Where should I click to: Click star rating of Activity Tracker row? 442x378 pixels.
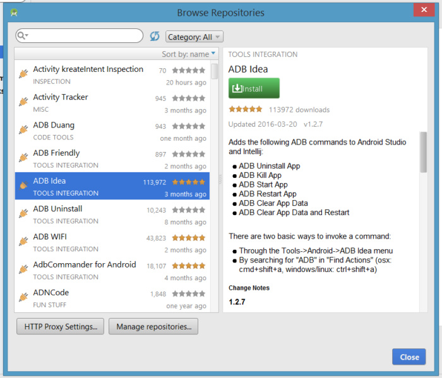[x=189, y=98]
